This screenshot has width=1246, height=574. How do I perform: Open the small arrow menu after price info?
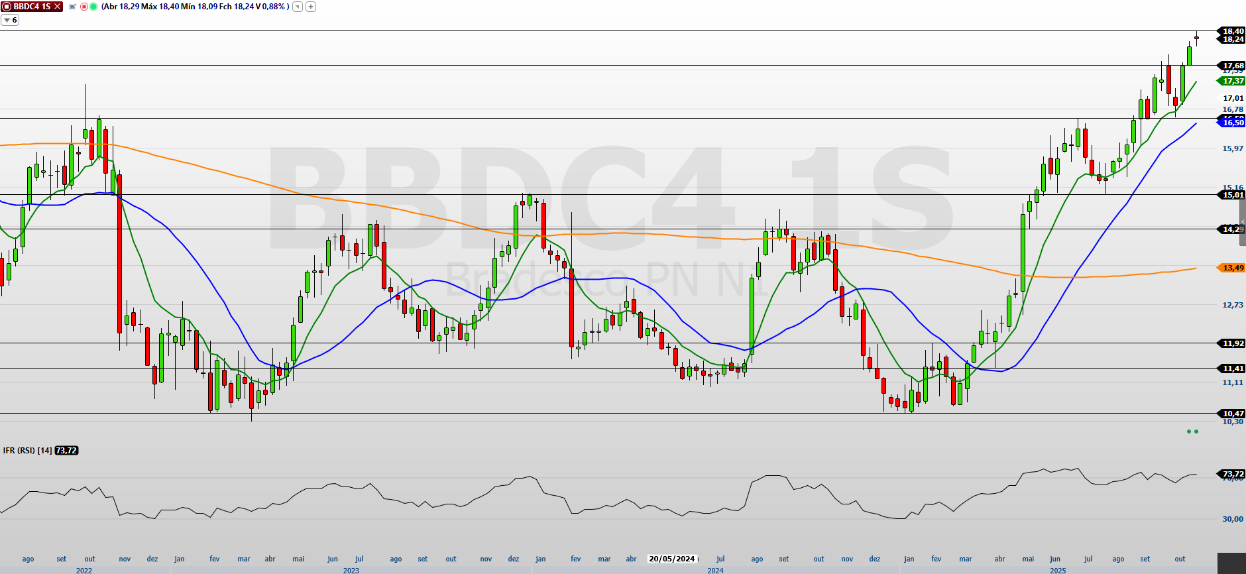pyautogui.click(x=298, y=7)
